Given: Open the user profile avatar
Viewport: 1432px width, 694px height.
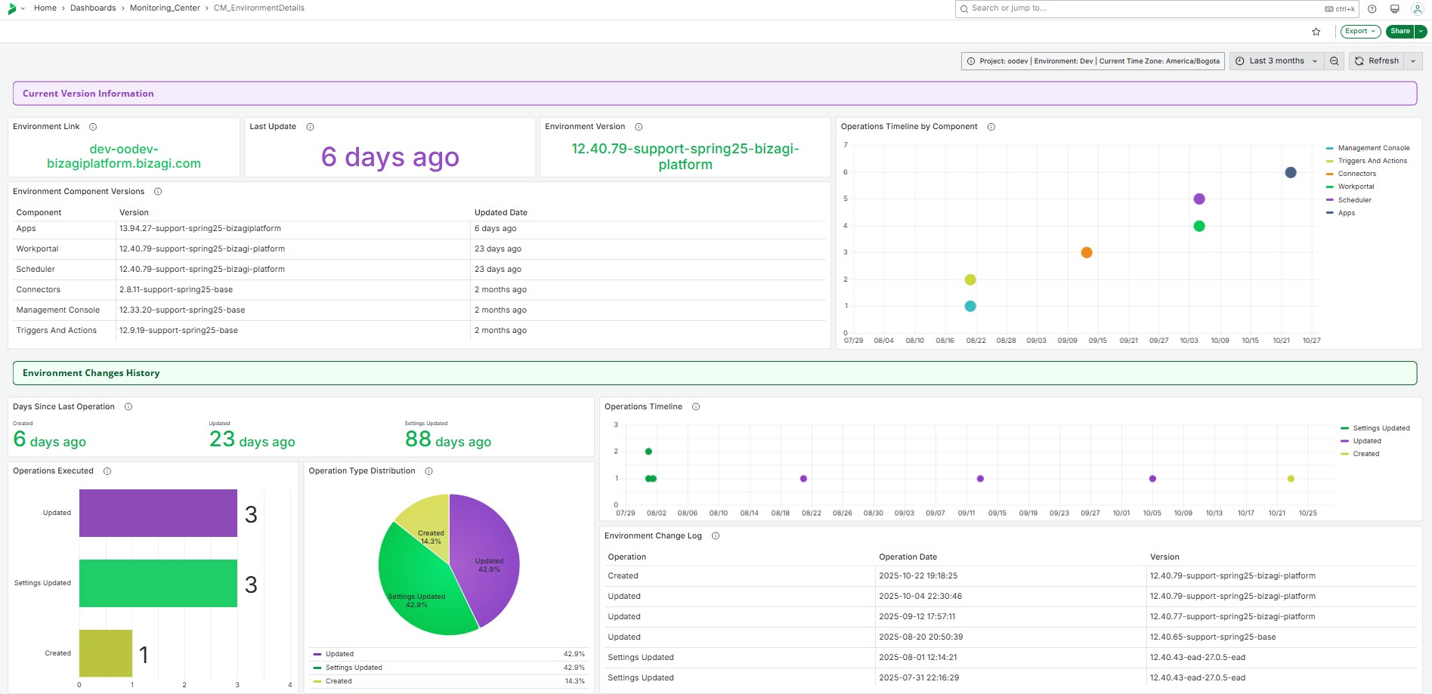Looking at the screenshot, I should click(x=1418, y=9).
